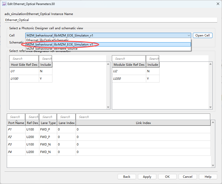The image size is (222, 184).
Task: Click port table scroll up arrow
Action: tap(213, 122)
